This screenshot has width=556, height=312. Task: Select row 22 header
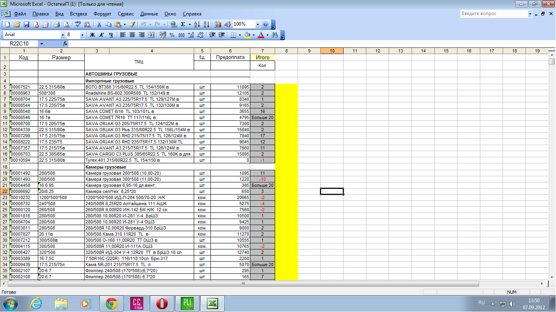[x=4, y=191]
